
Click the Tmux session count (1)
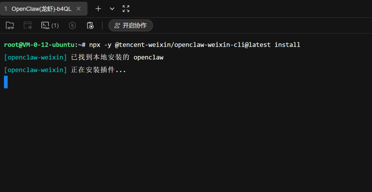pyautogui.click(x=55, y=25)
